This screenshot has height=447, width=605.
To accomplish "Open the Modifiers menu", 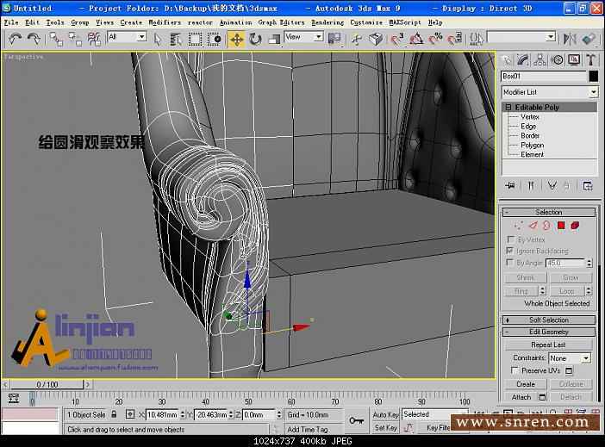I will [x=165, y=22].
